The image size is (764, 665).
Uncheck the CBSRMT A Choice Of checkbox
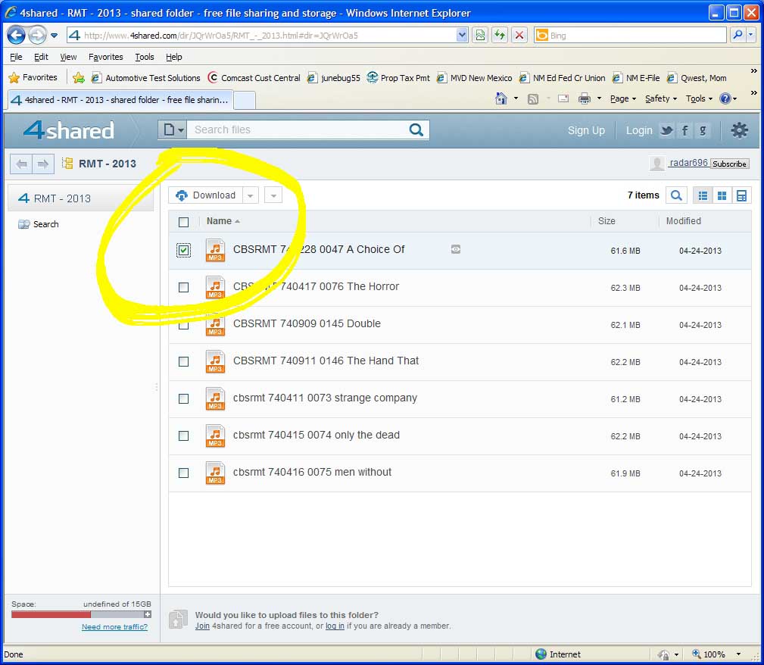tap(184, 250)
